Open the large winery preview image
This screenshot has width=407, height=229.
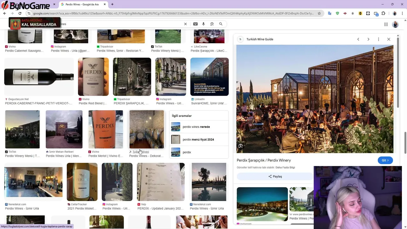[x=315, y=99]
